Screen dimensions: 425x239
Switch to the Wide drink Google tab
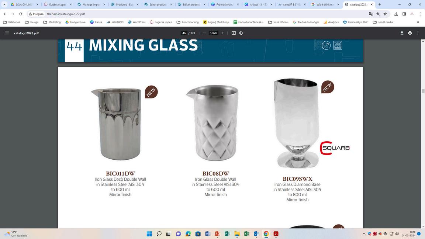point(325,4)
